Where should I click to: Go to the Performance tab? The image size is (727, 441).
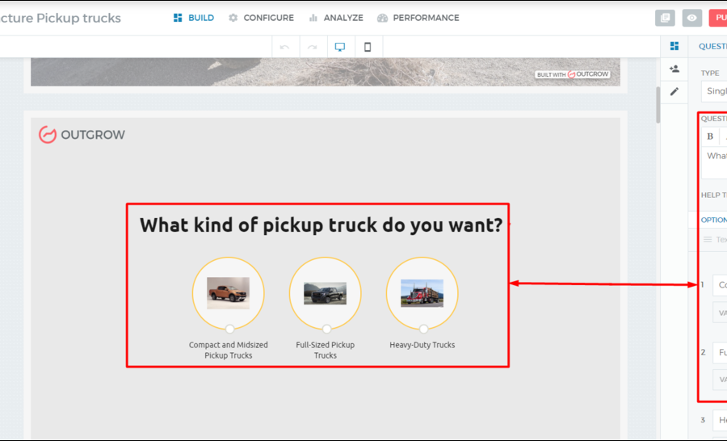pyautogui.click(x=418, y=18)
